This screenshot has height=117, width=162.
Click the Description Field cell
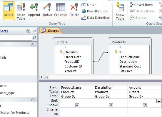pyautogui.click(x=111, y=88)
